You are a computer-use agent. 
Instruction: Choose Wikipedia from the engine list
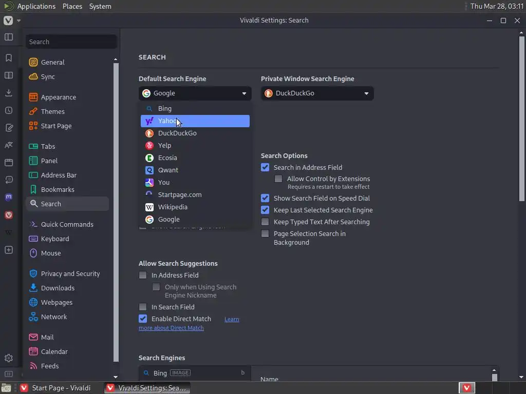[x=195, y=207]
